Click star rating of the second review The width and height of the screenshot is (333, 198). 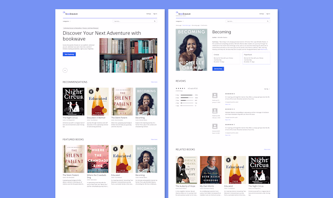click(x=230, y=109)
